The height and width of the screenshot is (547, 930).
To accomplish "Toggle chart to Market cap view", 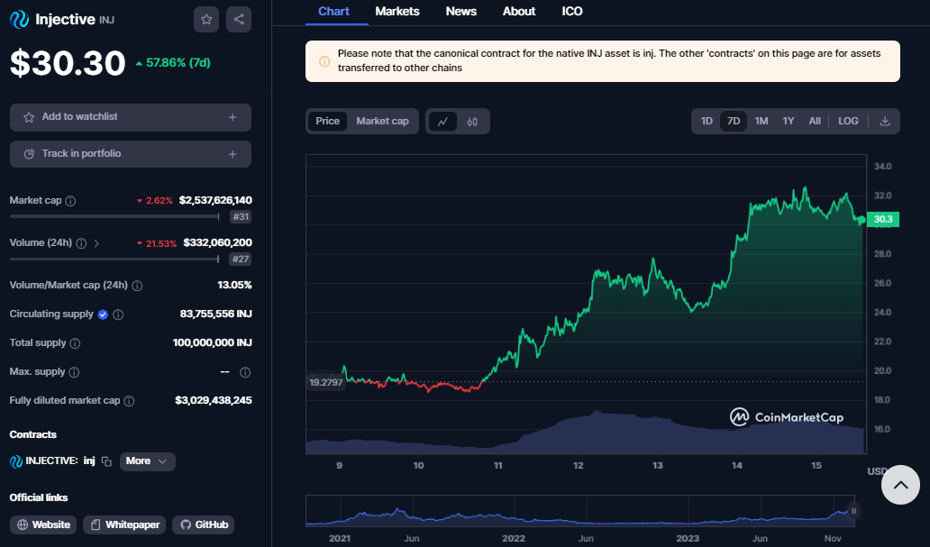I will click(382, 121).
